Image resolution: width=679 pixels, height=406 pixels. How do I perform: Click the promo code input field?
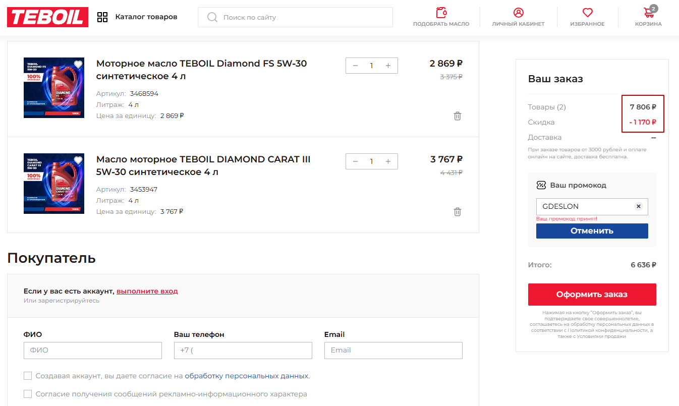(x=592, y=207)
